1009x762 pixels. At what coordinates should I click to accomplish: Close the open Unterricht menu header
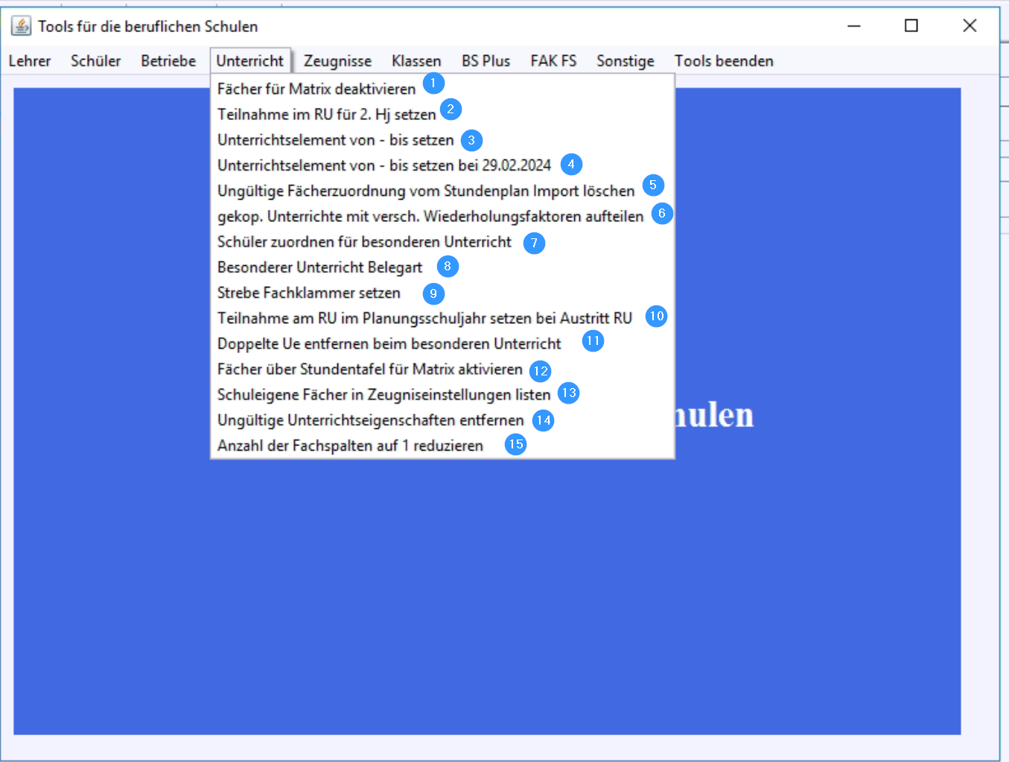(250, 61)
